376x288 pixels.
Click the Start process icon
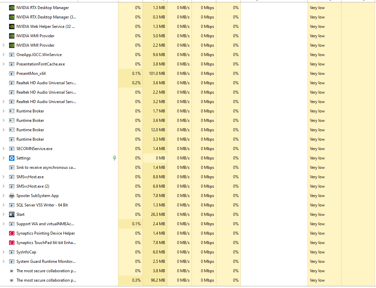tap(12, 214)
